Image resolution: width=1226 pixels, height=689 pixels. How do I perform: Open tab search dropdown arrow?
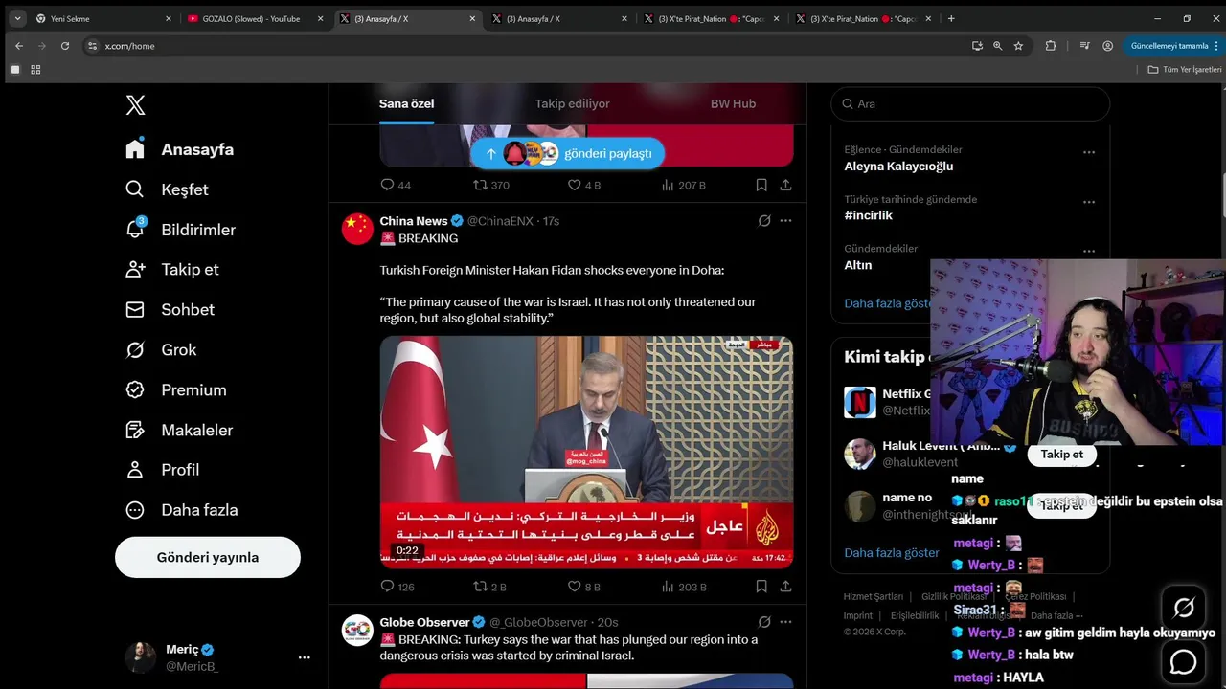click(x=16, y=18)
